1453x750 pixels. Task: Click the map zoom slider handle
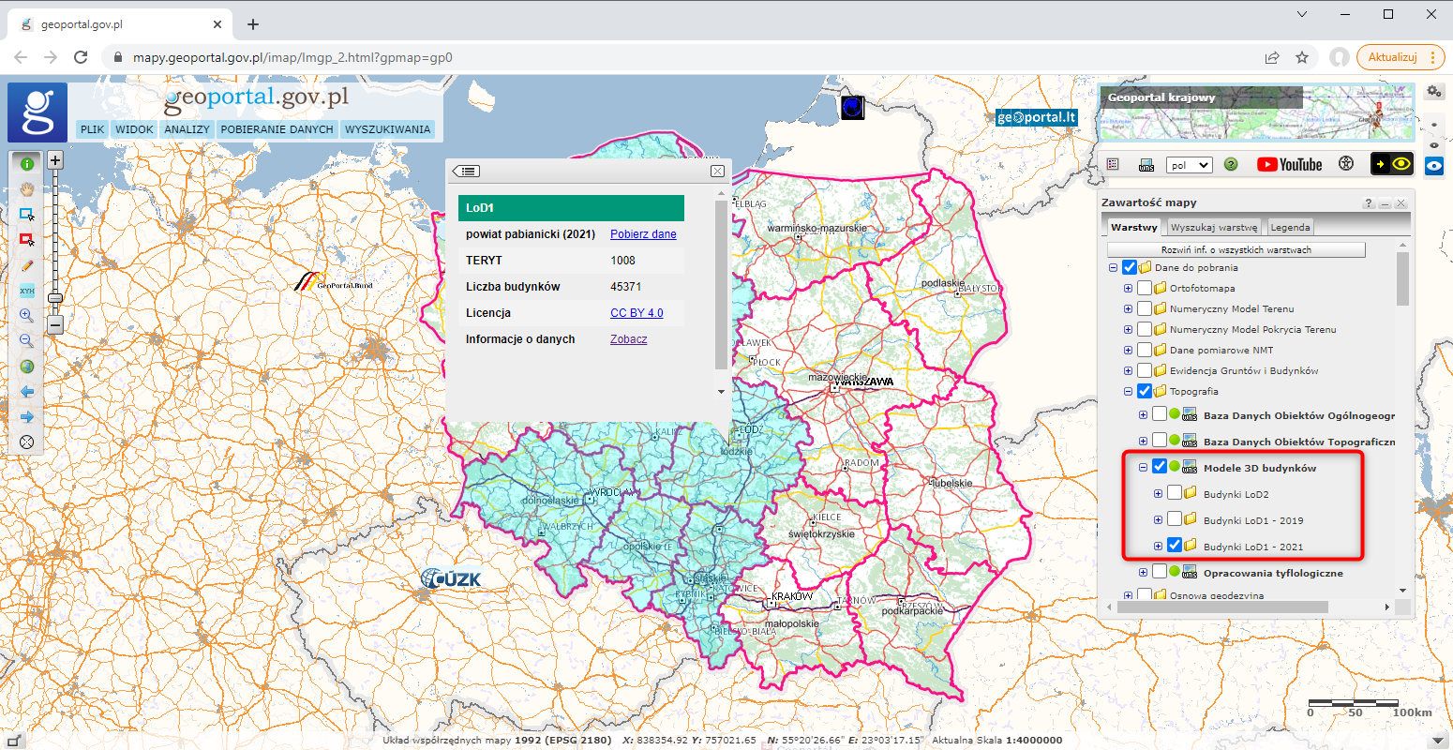55,298
